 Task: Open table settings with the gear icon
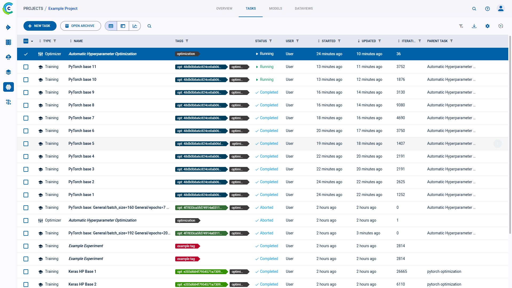point(487,26)
